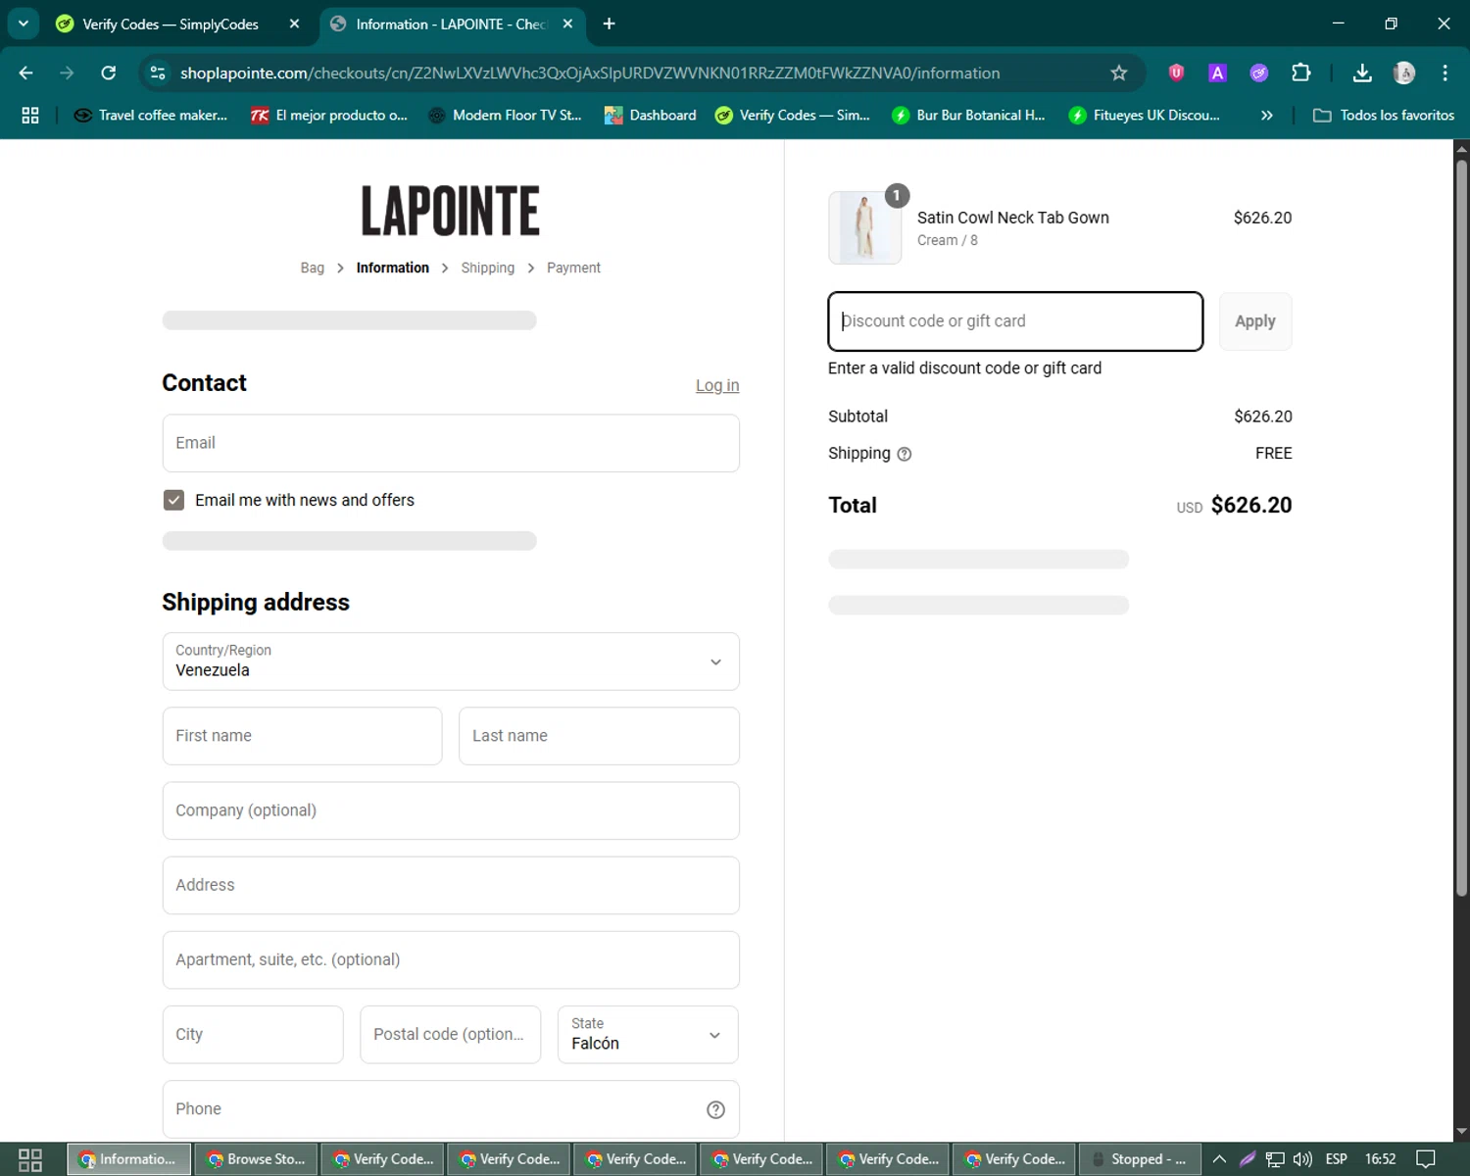This screenshot has height=1176, width=1470.
Task: Show phone number help tooltip icon
Action: 715,1109
